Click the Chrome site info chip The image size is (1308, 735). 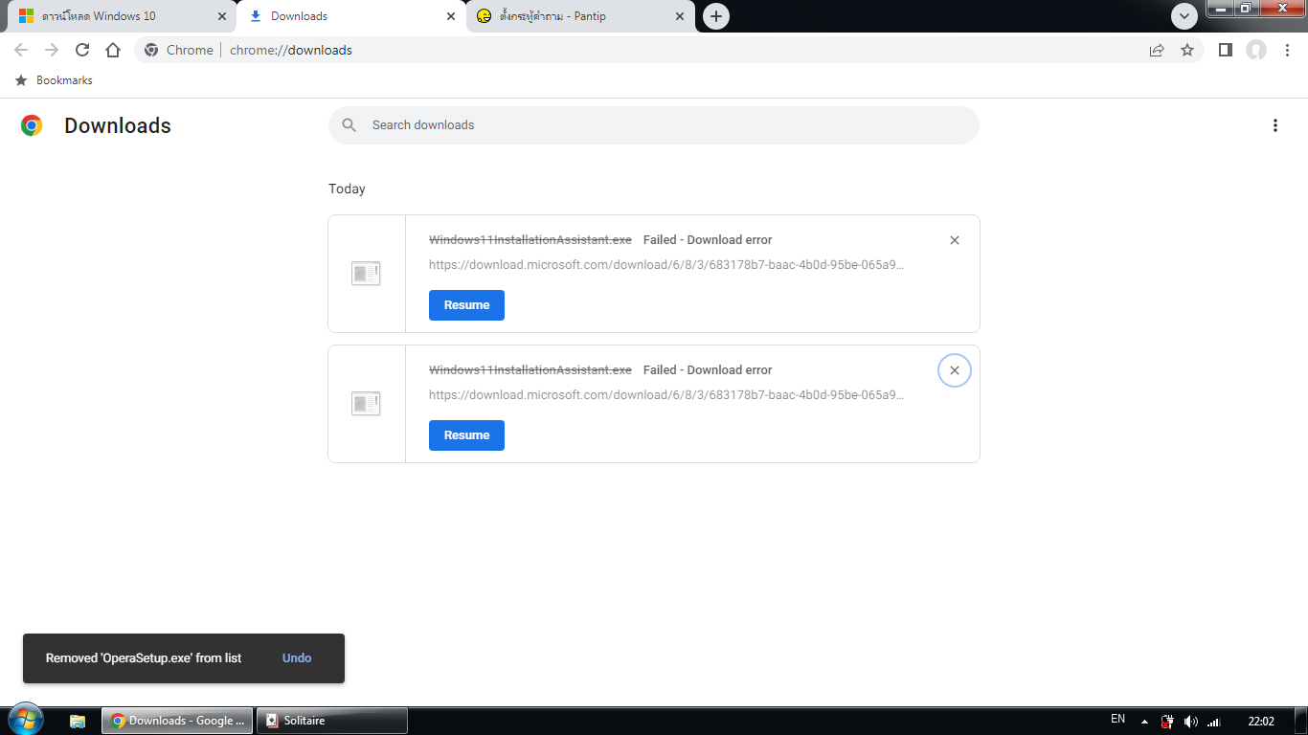point(179,50)
